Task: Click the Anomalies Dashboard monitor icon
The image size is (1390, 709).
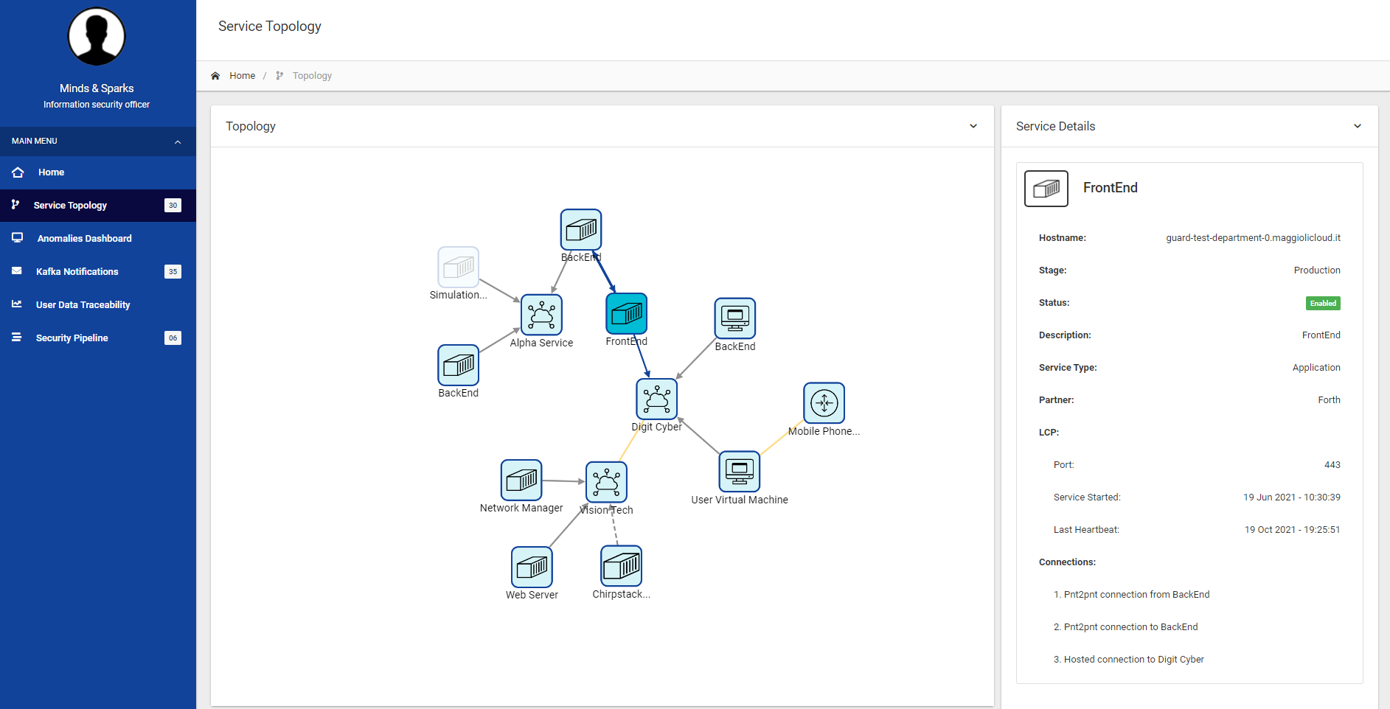Action: [18, 237]
